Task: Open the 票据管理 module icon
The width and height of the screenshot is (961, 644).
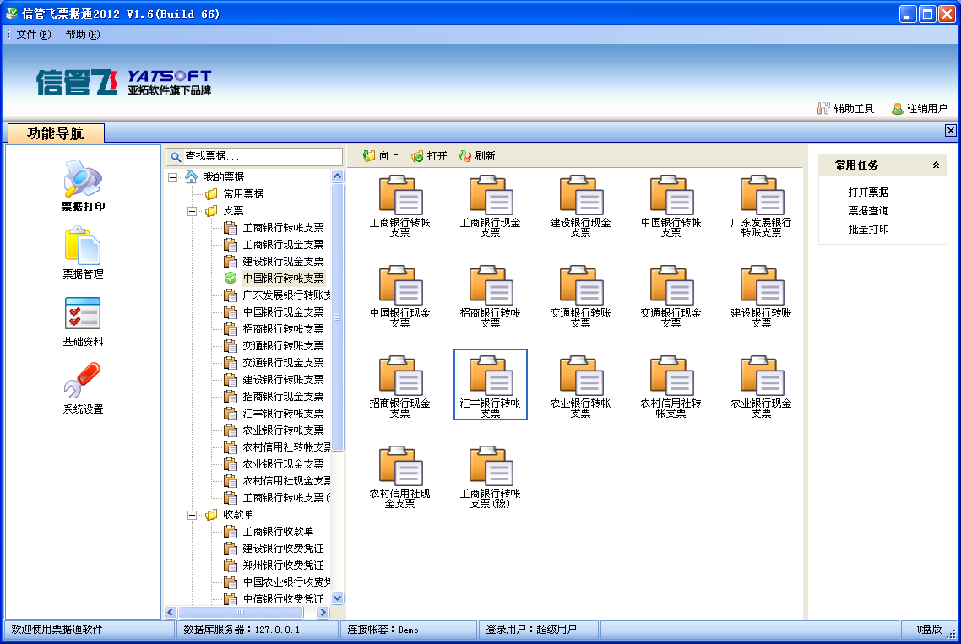Action: (83, 246)
